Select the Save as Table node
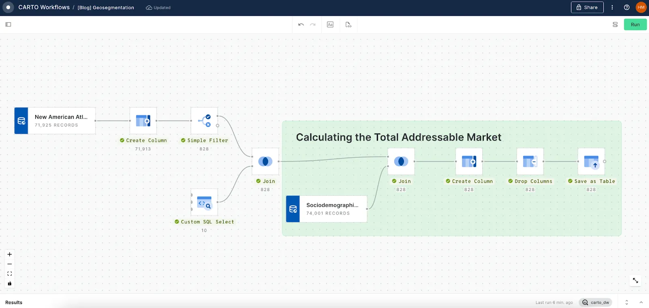Screen dimensions: 649x308 click(x=591, y=161)
